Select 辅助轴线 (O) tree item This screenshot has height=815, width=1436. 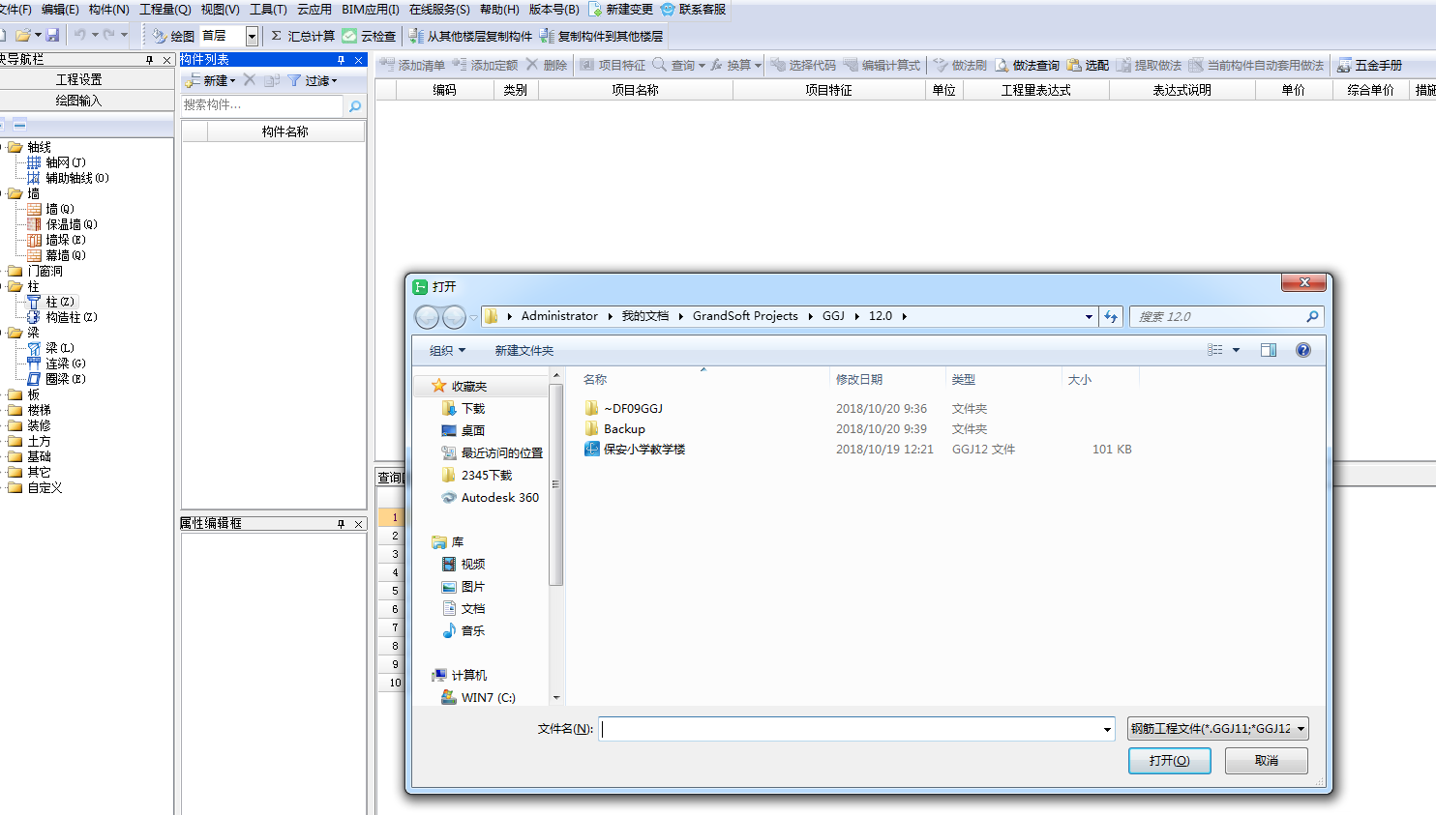pos(69,178)
